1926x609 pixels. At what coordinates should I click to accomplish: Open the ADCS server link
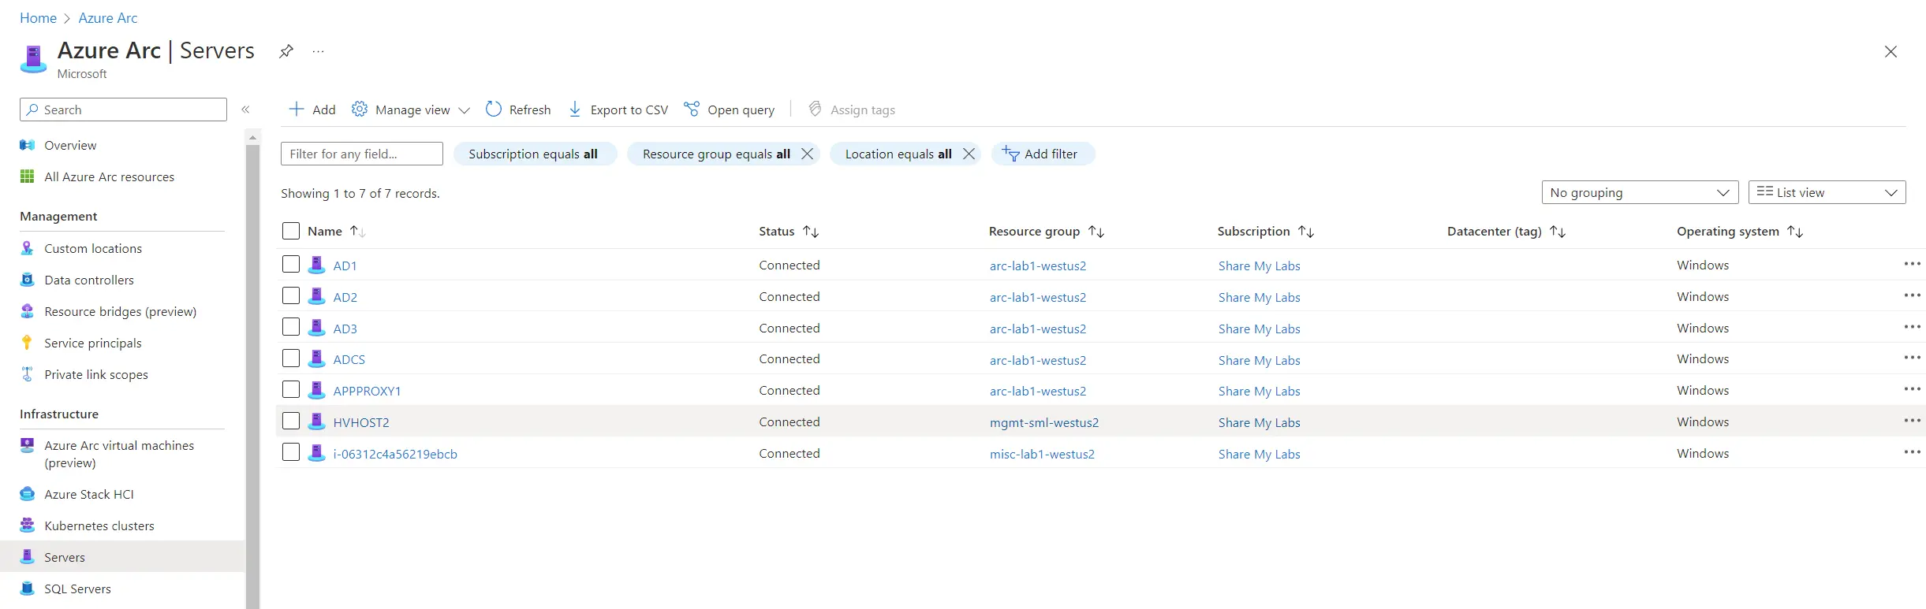(x=349, y=360)
